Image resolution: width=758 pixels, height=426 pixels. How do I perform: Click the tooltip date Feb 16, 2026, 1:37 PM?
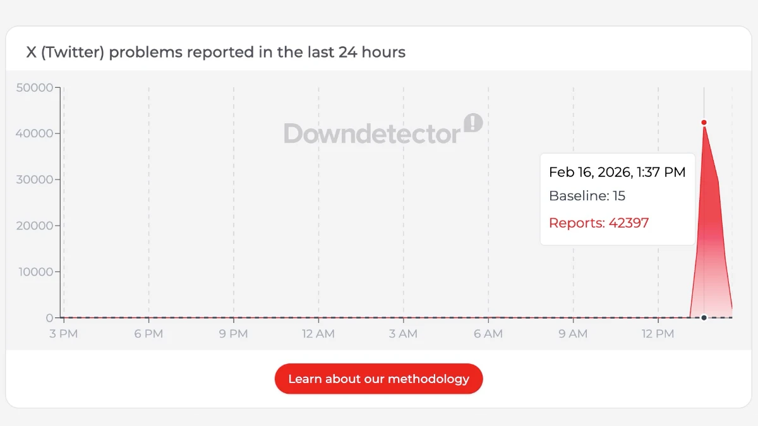pyautogui.click(x=617, y=172)
